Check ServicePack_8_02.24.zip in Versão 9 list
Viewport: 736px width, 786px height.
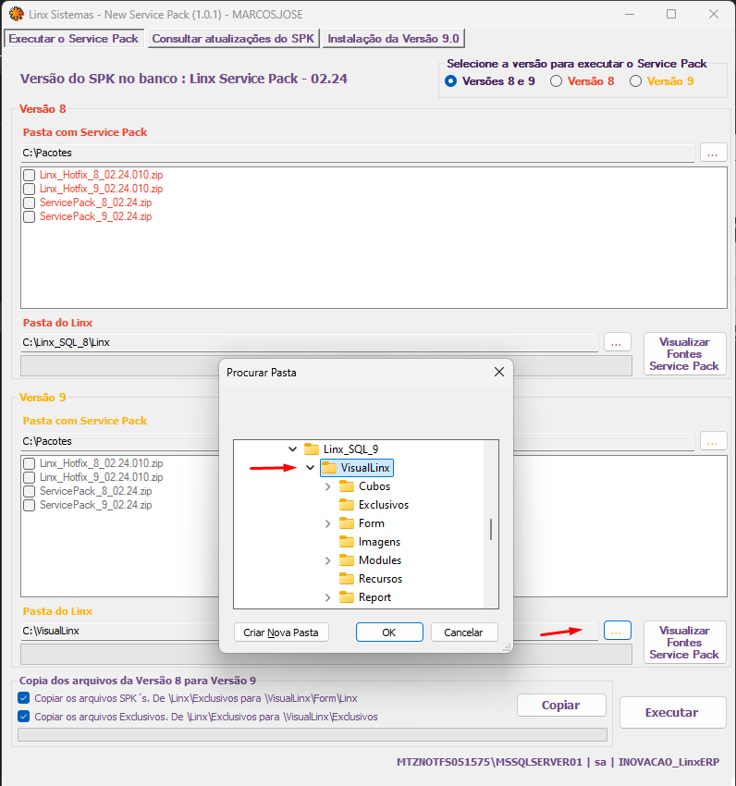[29, 491]
